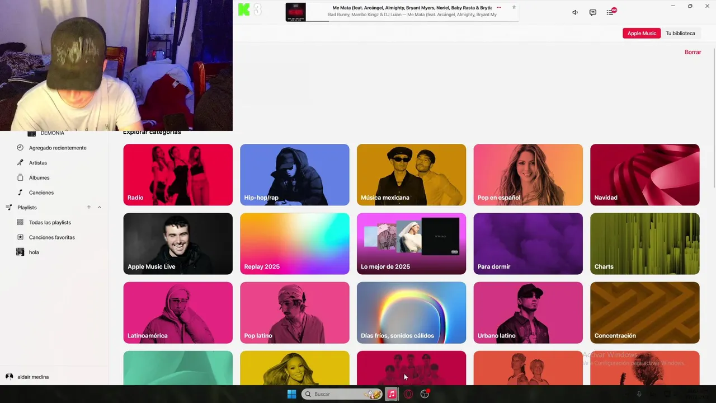Viewport: 716px width, 403px height.
Task: Open the Hip-hop/rap category card
Action: coord(295,175)
